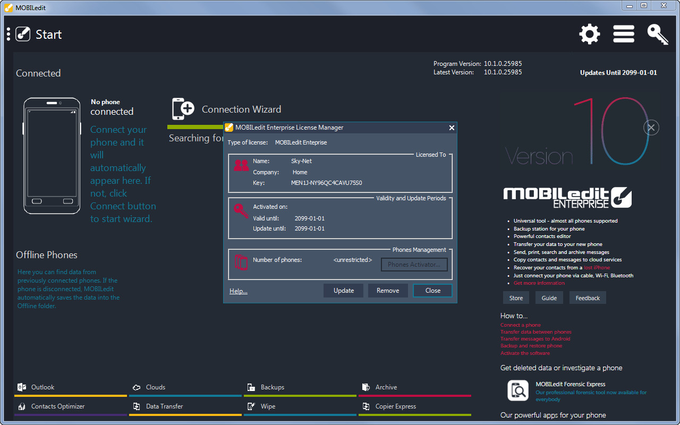The image size is (680, 425).
Task: Click the Contacts Optimizer icon
Action: 22,406
